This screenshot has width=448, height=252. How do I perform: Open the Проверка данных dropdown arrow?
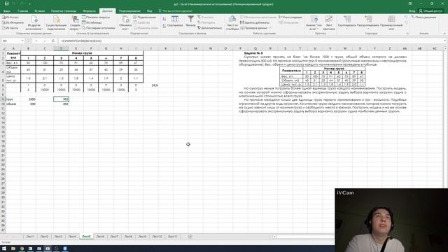270,28
